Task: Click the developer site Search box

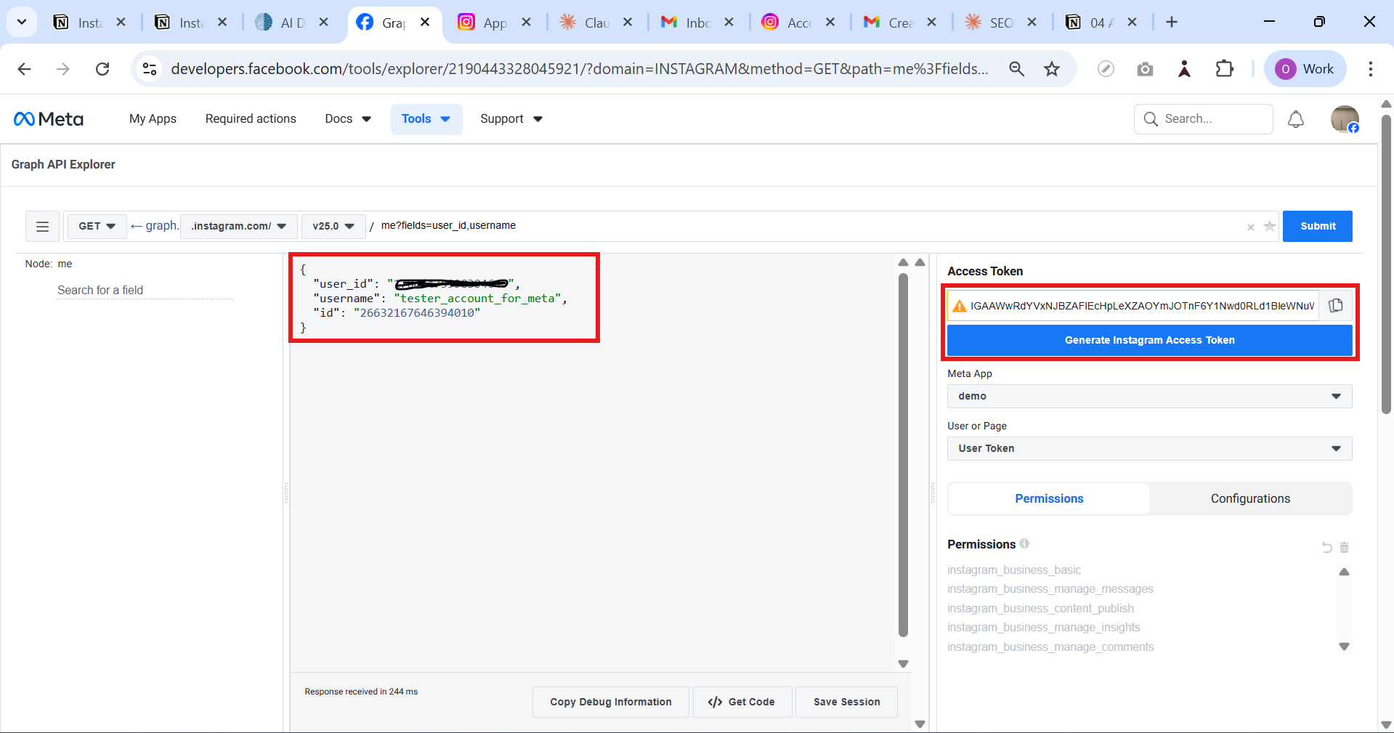Action: (1203, 119)
